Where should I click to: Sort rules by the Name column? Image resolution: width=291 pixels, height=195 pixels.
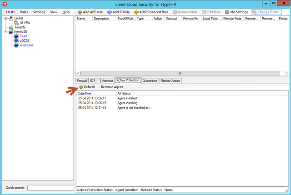[84, 19]
